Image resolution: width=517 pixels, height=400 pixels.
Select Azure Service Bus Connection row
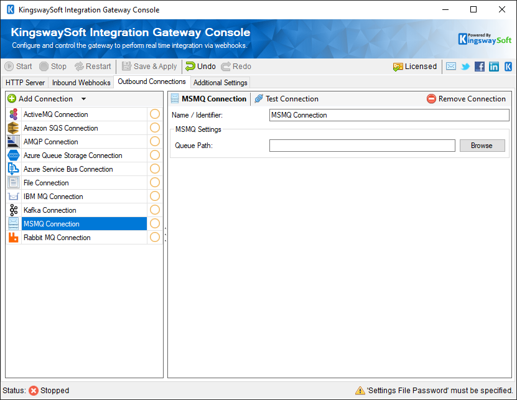coord(84,169)
